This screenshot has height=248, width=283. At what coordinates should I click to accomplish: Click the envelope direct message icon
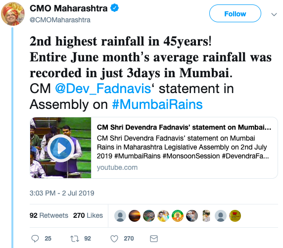(x=154, y=239)
